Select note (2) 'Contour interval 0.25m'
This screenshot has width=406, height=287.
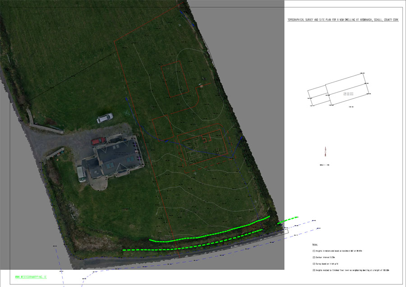click(x=323, y=258)
